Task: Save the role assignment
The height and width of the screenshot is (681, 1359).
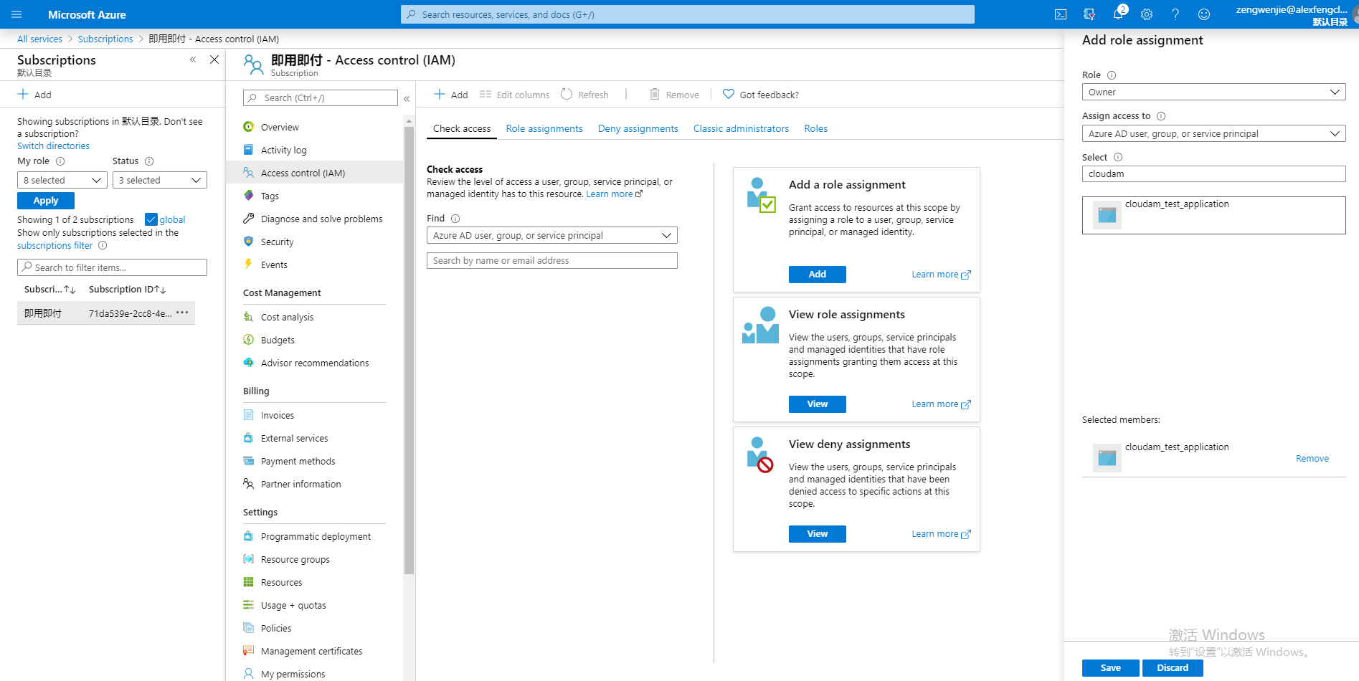Action: click(x=1111, y=668)
